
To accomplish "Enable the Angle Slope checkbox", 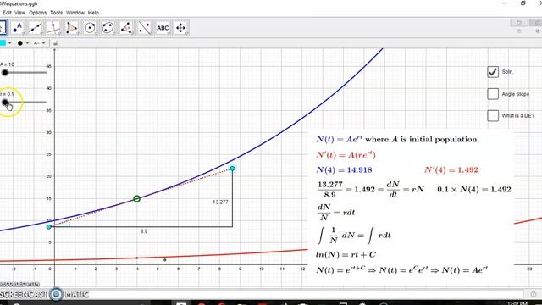I will click(x=493, y=94).
